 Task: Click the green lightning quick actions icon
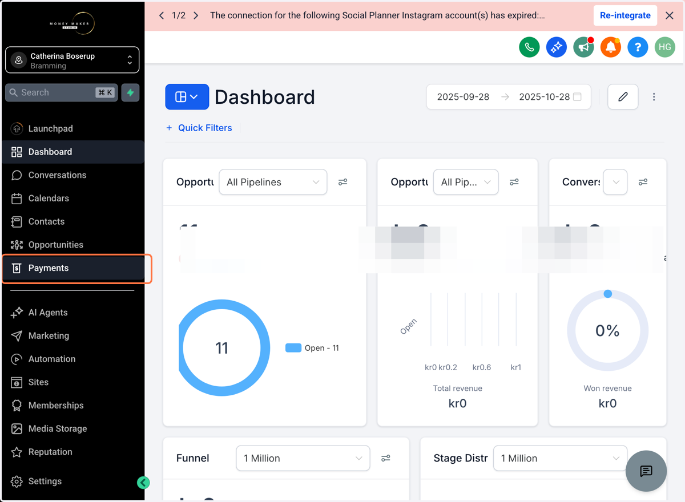coord(130,92)
